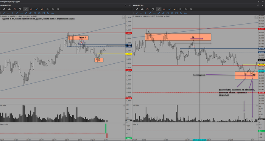The height and width of the screenshot is (141, 265).
Task: Open the chart type candles icon in ARBUSDT 5M toolbar
Action: click(31, 9)
